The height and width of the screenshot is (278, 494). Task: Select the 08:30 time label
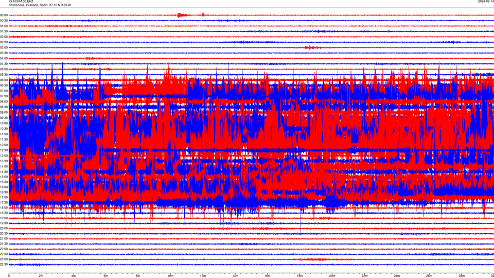(4, 107)
